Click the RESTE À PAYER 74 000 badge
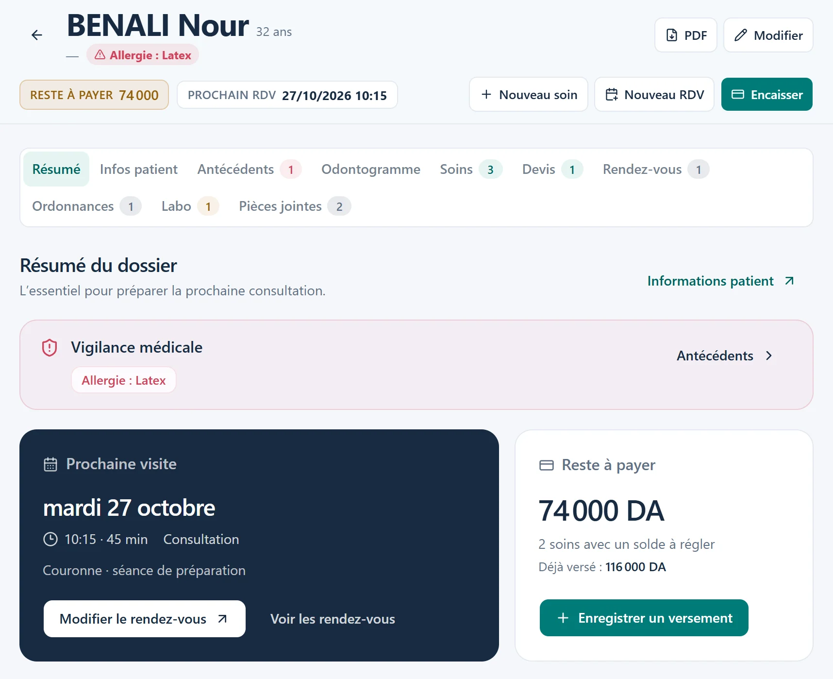This screenshot has width=833, height=679. (94, 95)
